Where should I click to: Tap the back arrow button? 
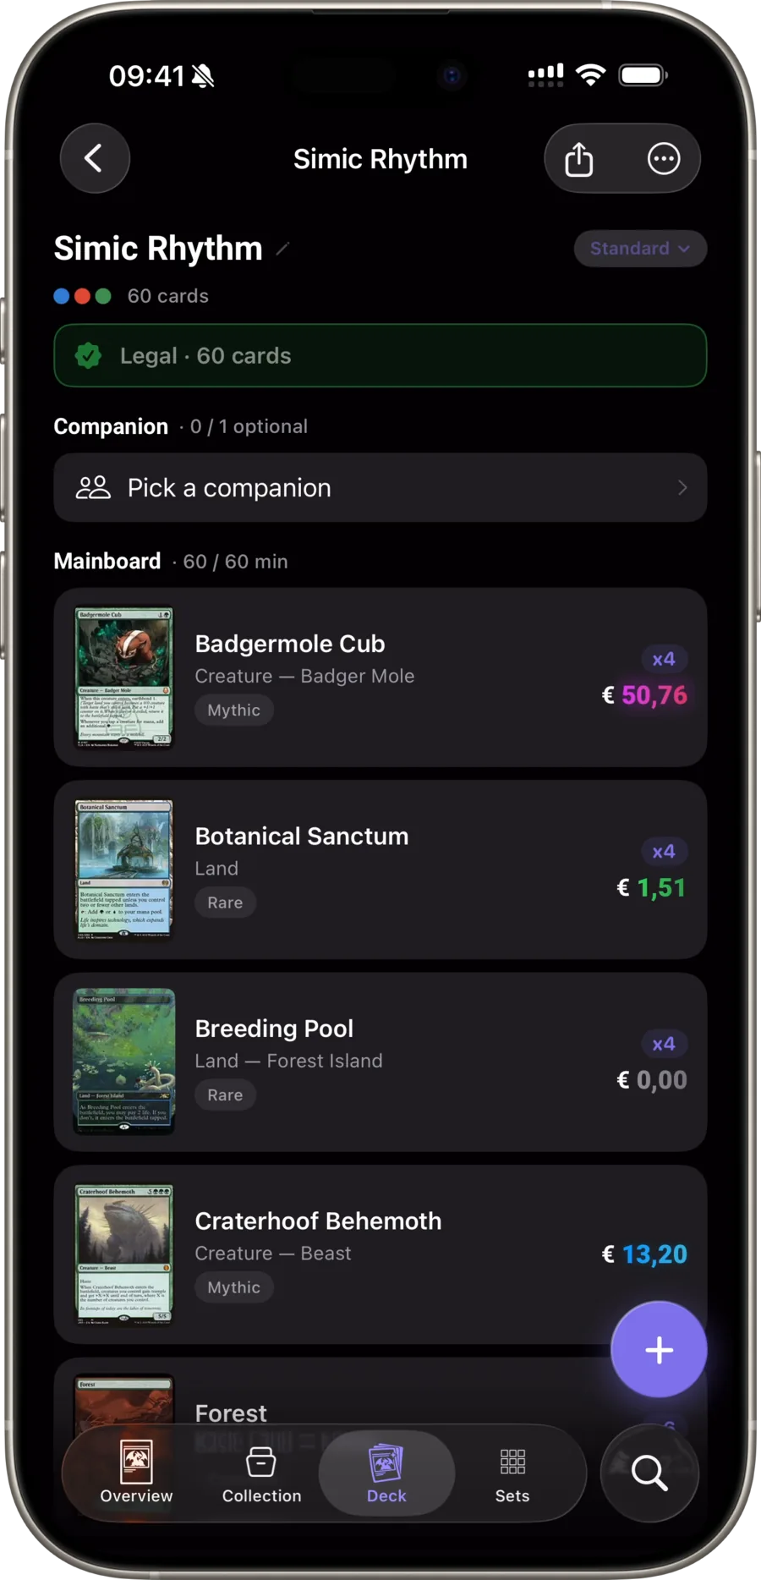click(95, 158)
